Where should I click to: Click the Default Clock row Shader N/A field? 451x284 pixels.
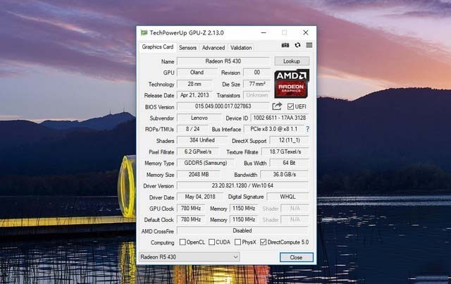(295, 220)
